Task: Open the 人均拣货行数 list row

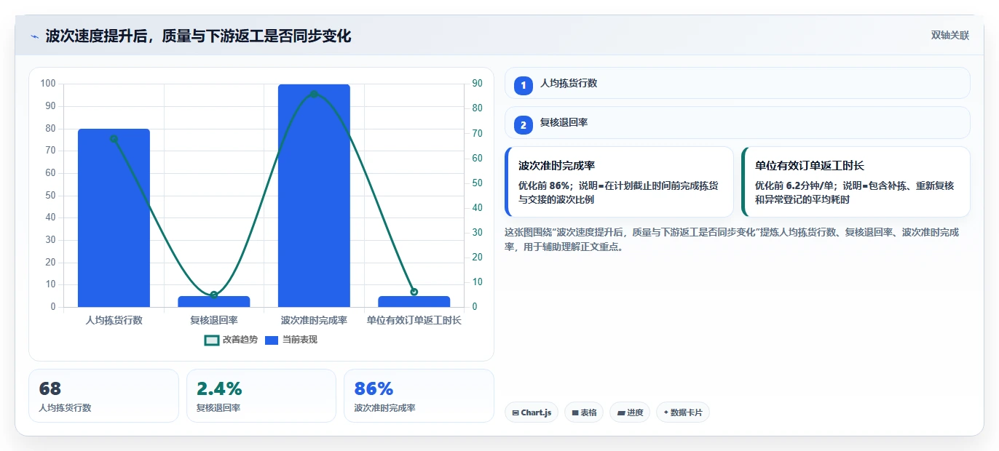Action: click(x=738, y=83)
